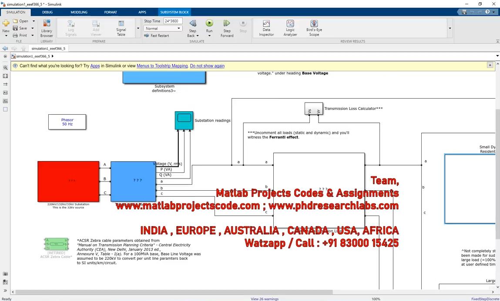Click the Step Back button
This screenshot has width=500, height=301.
[193, 23]
